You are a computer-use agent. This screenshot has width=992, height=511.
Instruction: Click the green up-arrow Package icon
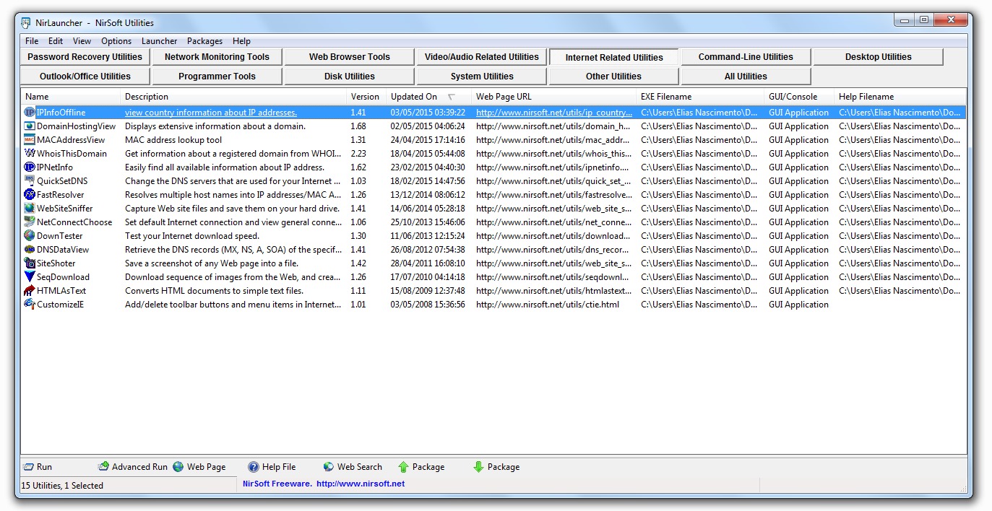click(404, 467)
